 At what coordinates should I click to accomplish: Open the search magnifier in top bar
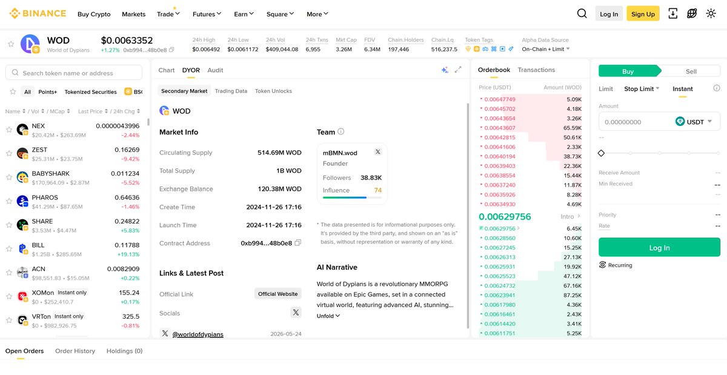pos(582,13)
